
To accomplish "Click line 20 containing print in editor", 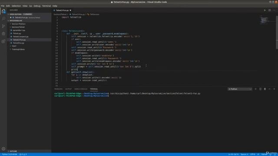I will [74, 69].
